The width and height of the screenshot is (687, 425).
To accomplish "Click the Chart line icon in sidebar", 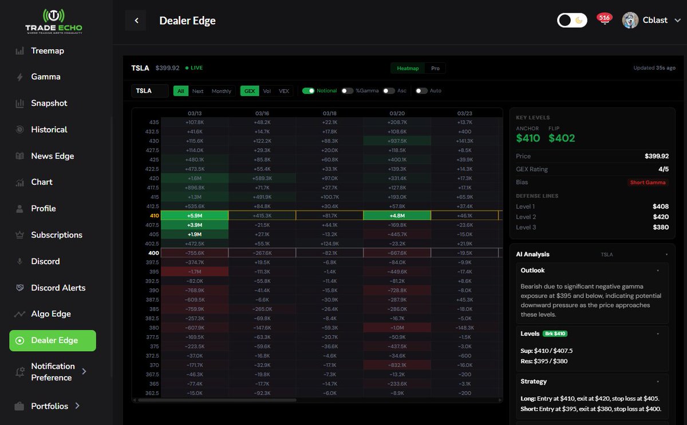I will tap(19, 182).
